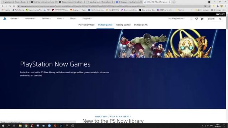Open Steam from the taskbar
This screenshot has height=128, width=228.
click(x=43, y=126)
